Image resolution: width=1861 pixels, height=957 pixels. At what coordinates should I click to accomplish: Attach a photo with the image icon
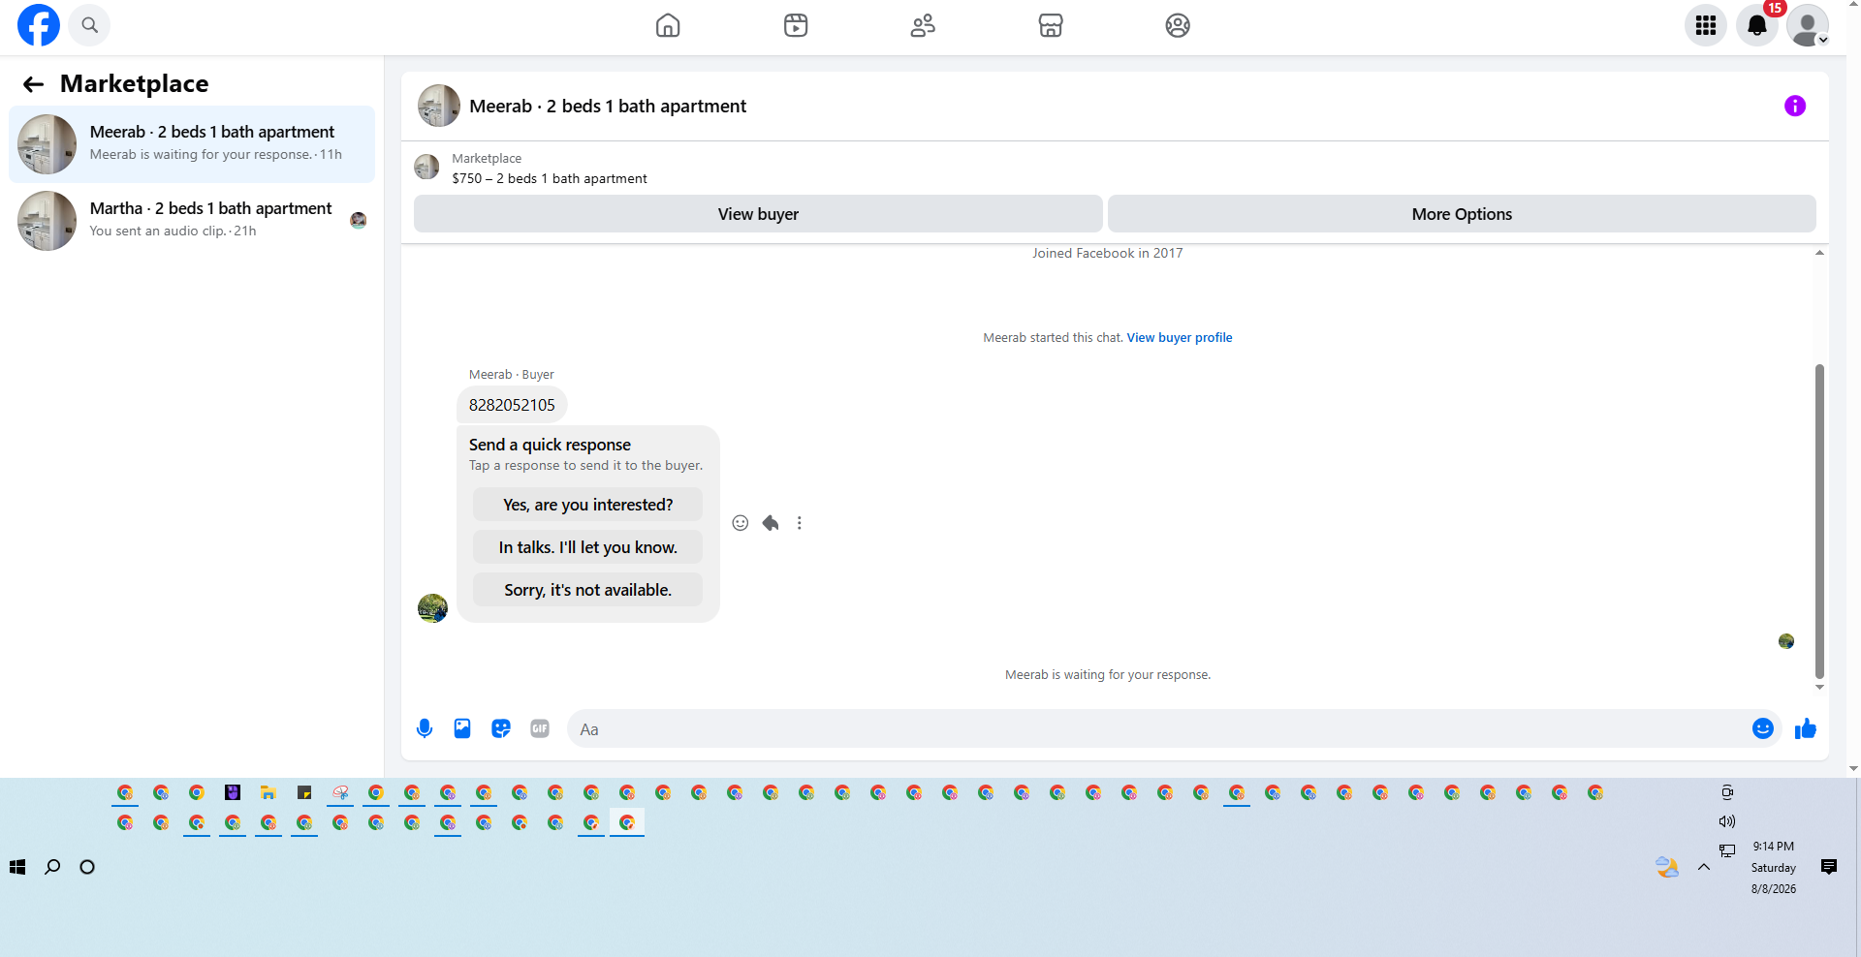tap(462, 728)
